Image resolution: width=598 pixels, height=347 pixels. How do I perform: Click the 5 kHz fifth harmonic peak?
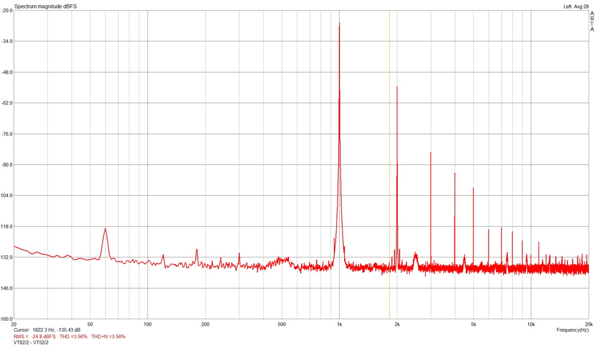coord(473,189)
